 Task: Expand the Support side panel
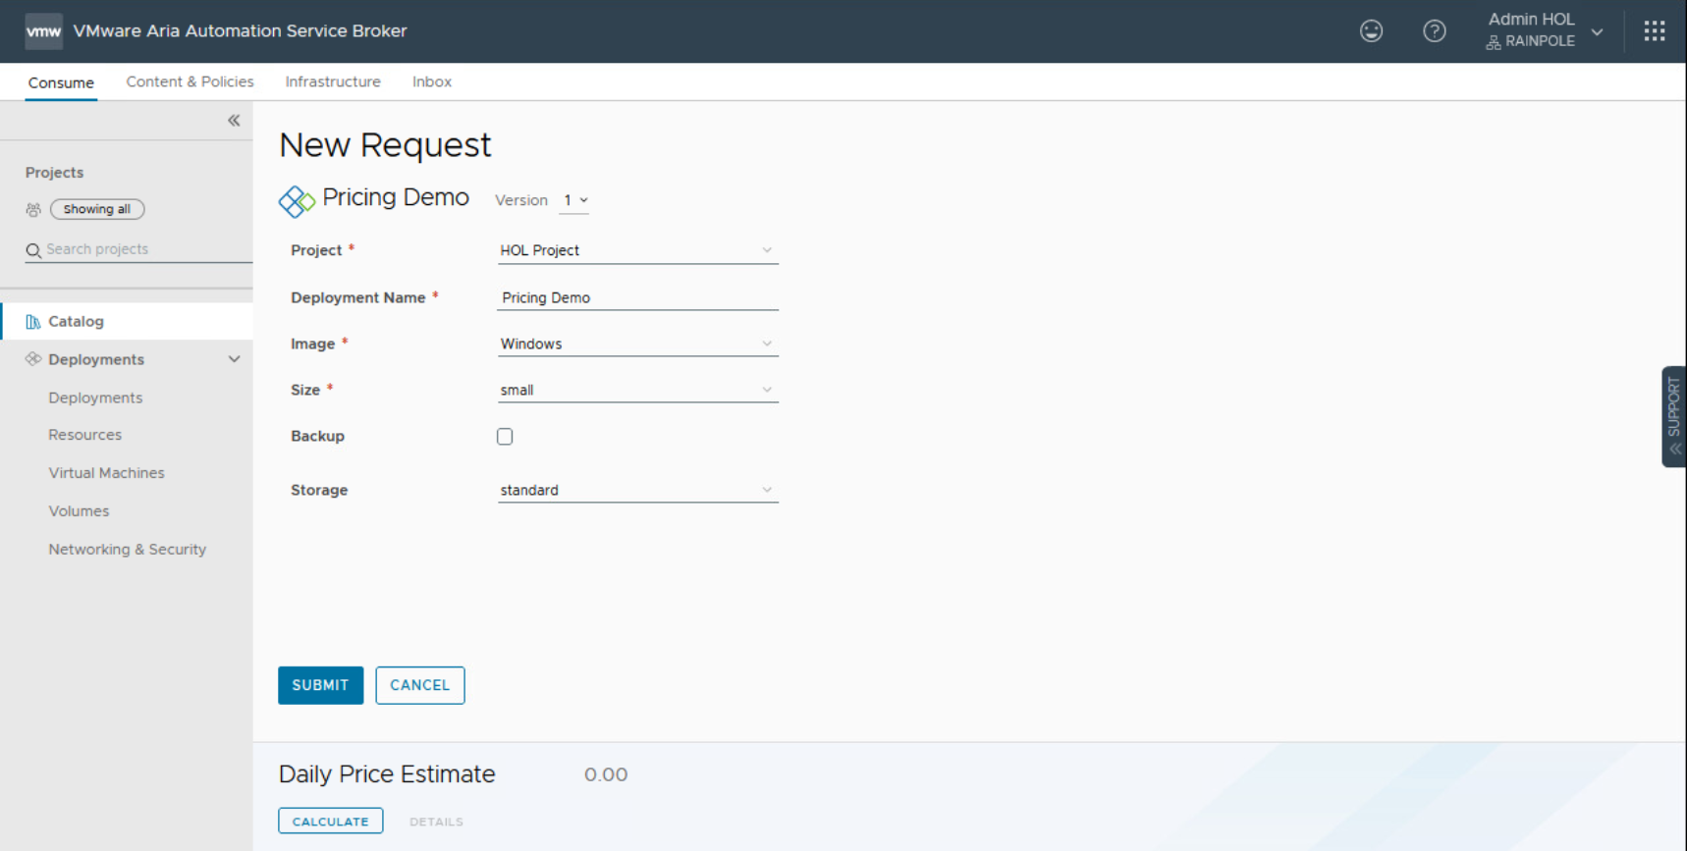(x=1673, y=416)
